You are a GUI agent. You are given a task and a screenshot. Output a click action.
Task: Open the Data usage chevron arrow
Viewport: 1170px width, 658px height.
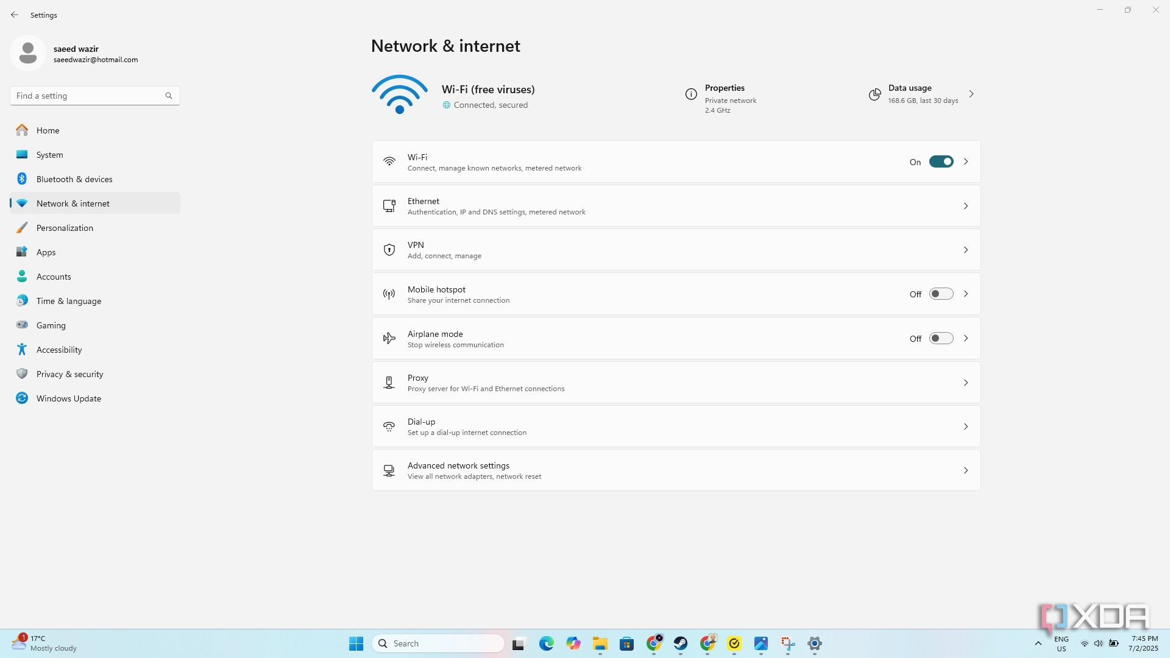[971, 94]
